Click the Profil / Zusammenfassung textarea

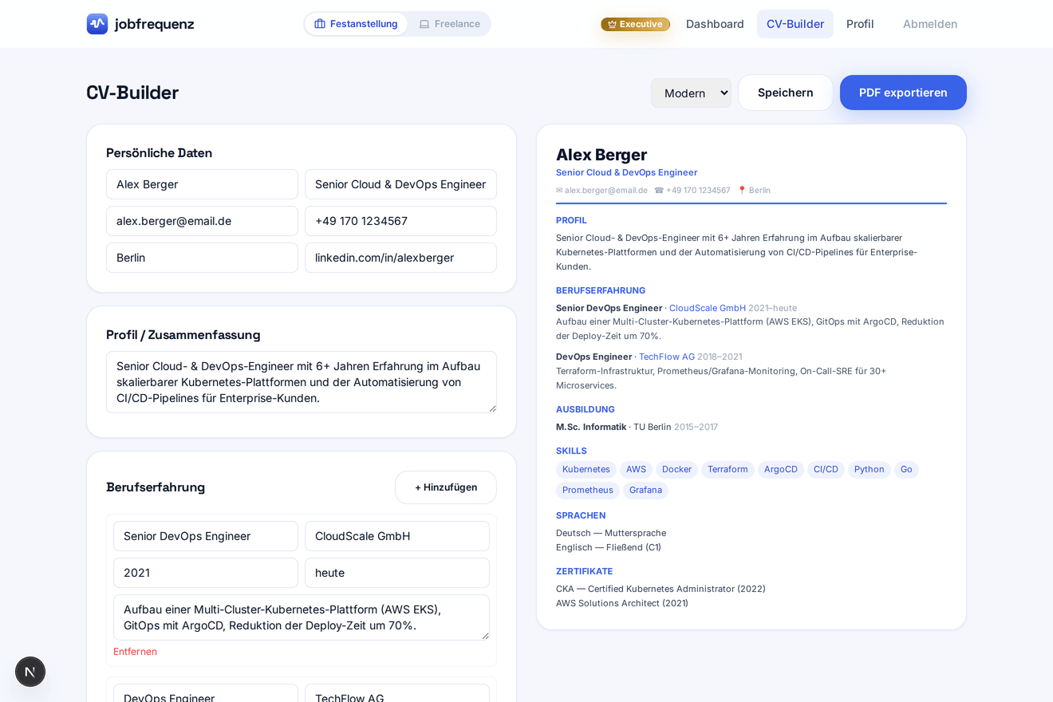pos(302,382)
